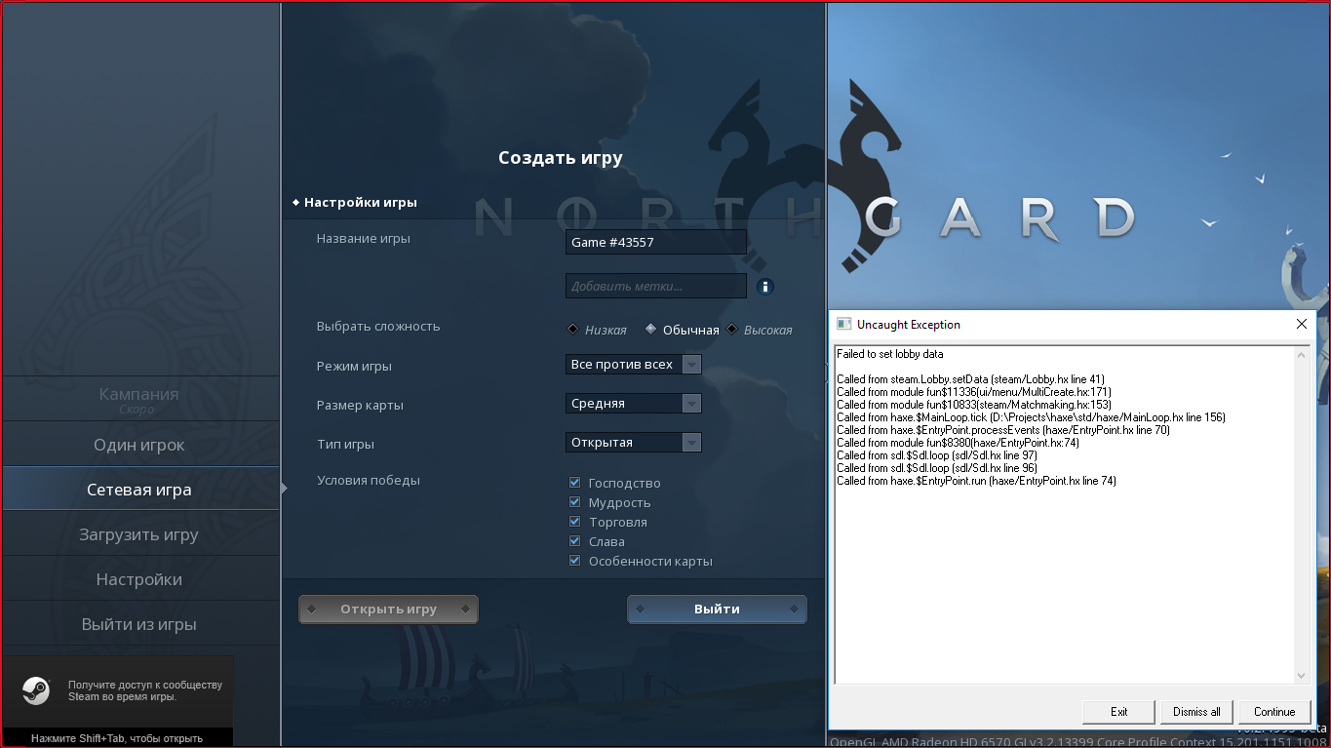Toggle the Торговля victory condition checkbox
This screenshot has width=1331, height=748.
(x=575, y=522)
